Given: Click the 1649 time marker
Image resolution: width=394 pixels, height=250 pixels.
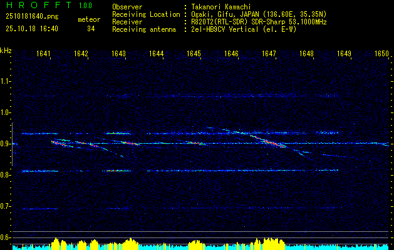Looking at the screenshot, I should pos(344,53).
